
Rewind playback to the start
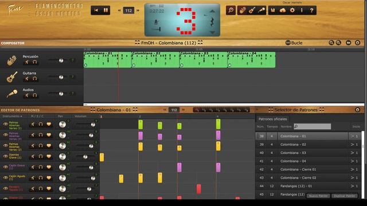[x=96, y=10]
